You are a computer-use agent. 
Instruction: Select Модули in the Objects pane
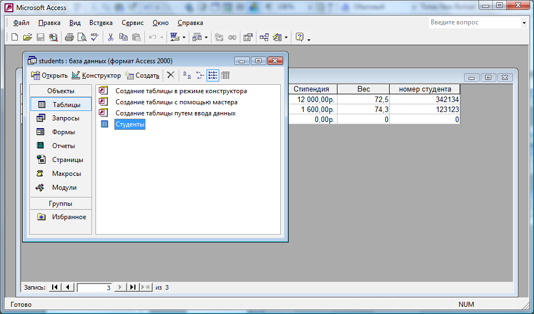pos(61,188)
